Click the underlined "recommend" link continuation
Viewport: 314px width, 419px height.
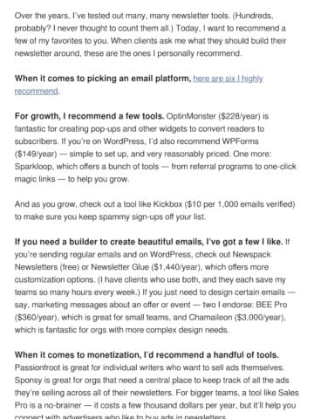37,91
